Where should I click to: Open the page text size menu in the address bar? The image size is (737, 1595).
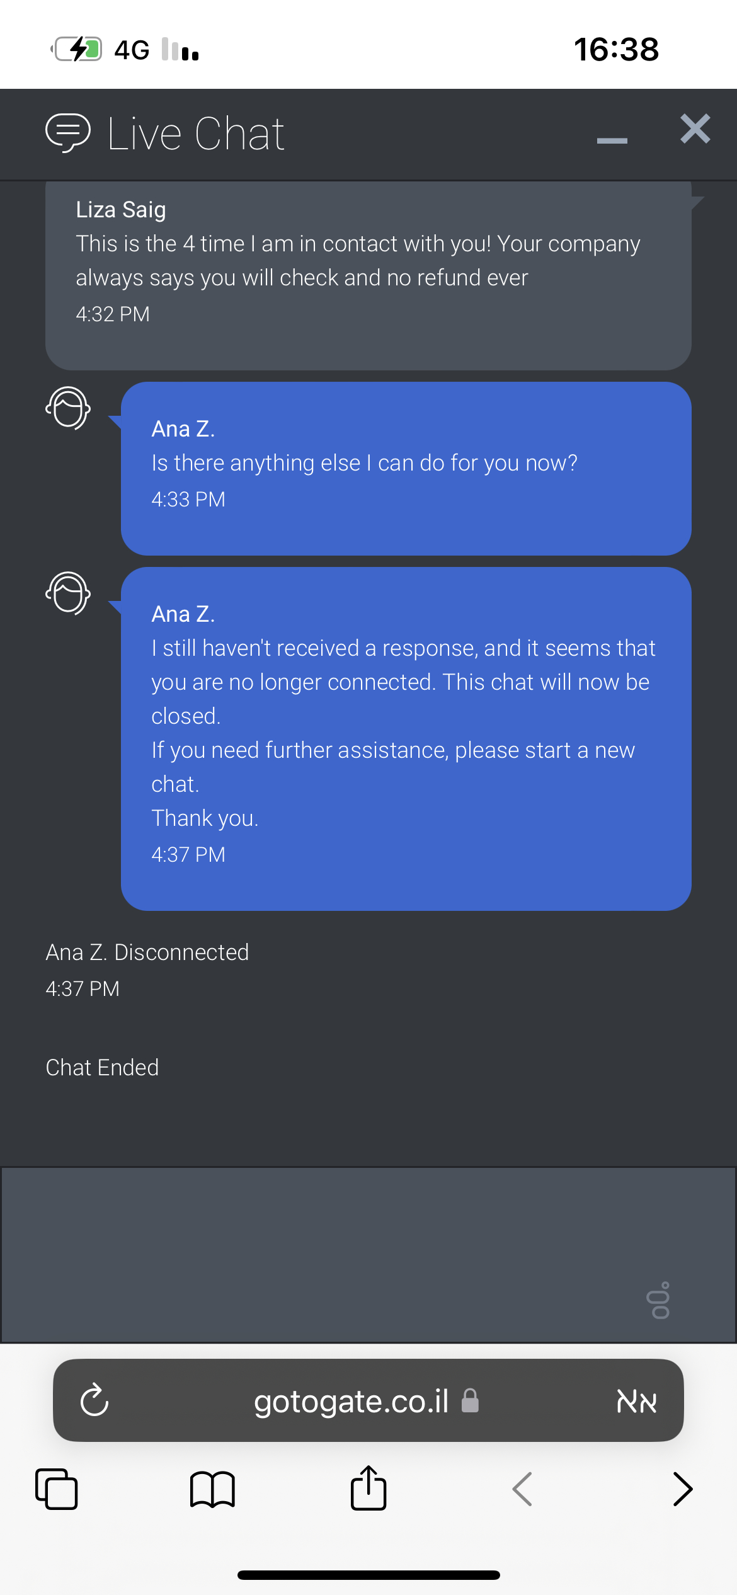636,1401
